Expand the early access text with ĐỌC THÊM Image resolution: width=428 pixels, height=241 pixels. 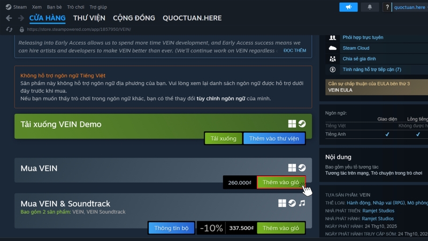[295, 50]
